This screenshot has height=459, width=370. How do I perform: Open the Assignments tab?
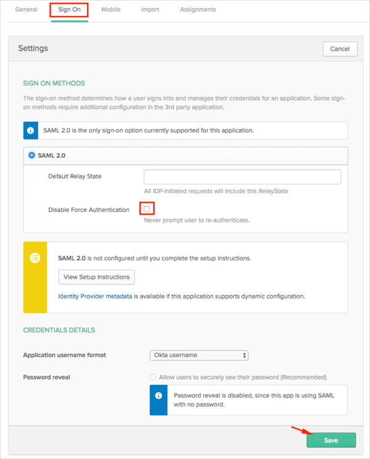pos(198,10)
